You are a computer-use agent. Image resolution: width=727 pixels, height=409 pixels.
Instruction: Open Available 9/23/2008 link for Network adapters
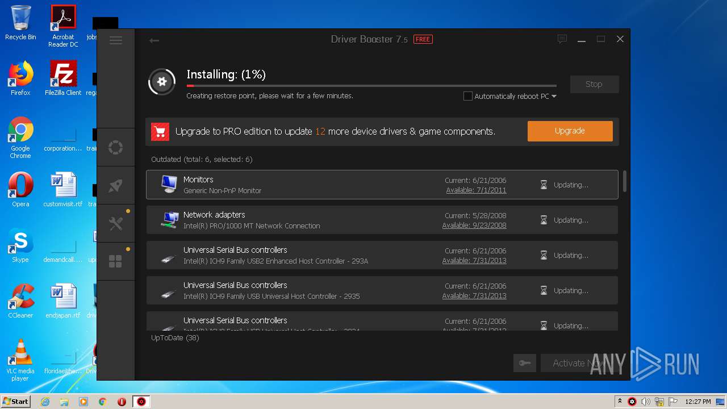coord(474,226)
